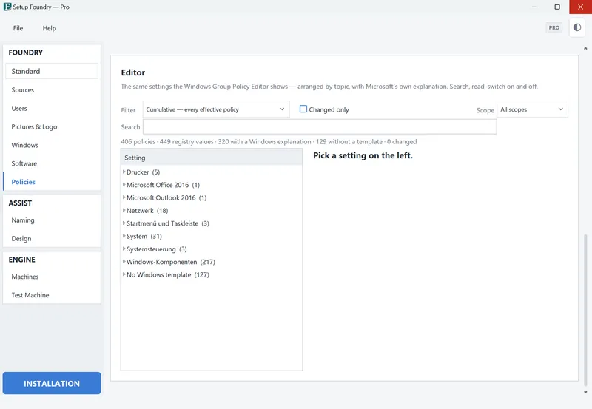Screen dimensions: 592x409
Task: Open the Help menu
Action: tap(49, 28)
